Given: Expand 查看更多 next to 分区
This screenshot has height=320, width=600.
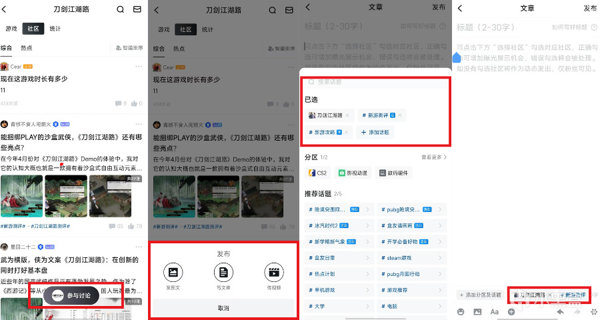Looking at the screenshot, I should click(x=434, y=157).
